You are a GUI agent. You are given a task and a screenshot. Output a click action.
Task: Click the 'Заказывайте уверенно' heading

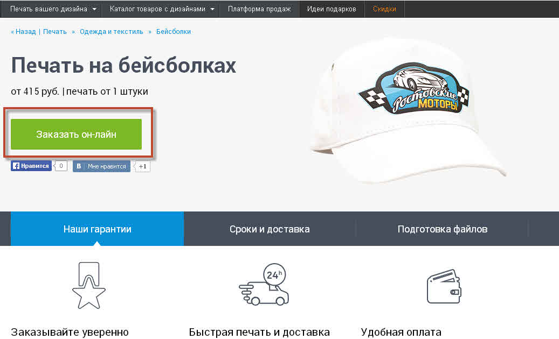[70, 332]
